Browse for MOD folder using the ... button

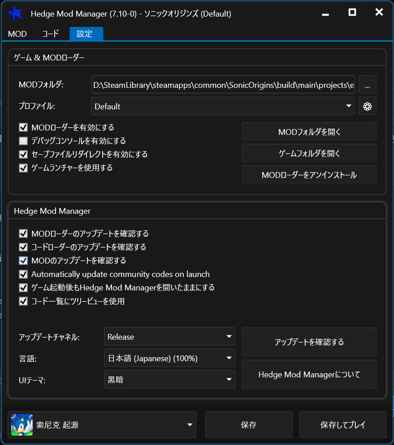coord(367,85)
